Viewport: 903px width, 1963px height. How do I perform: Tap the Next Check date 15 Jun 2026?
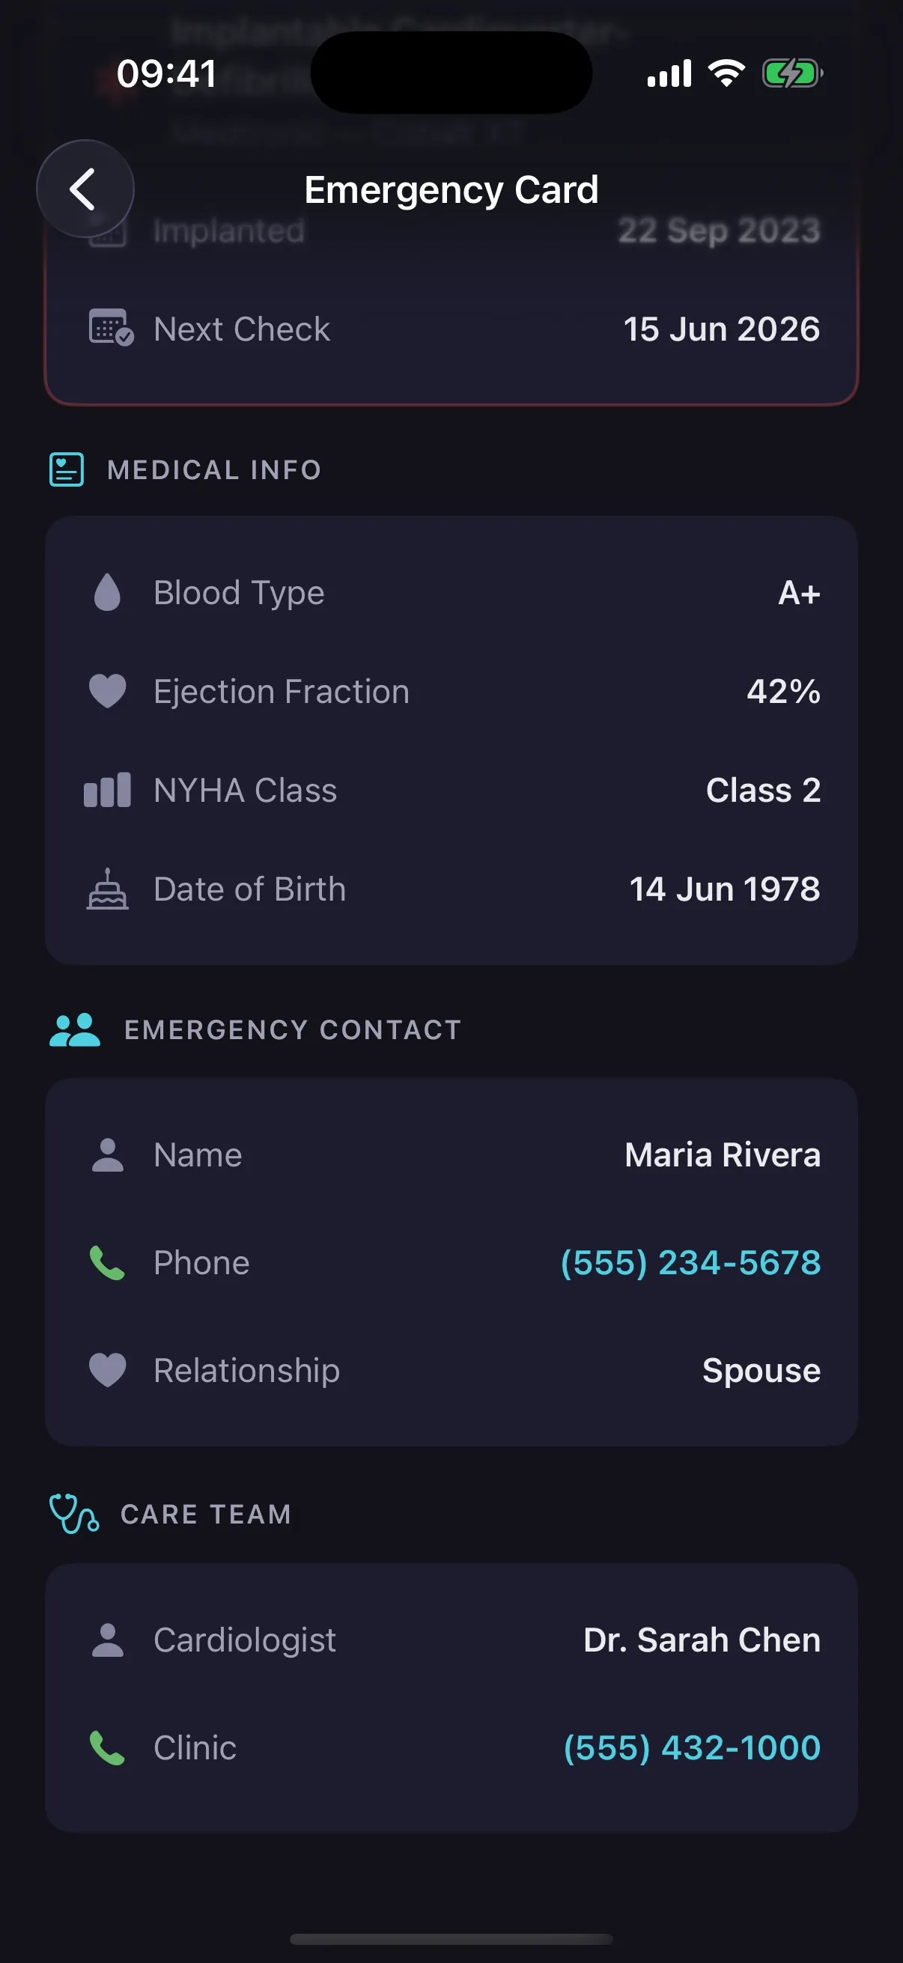coord(721,329)
